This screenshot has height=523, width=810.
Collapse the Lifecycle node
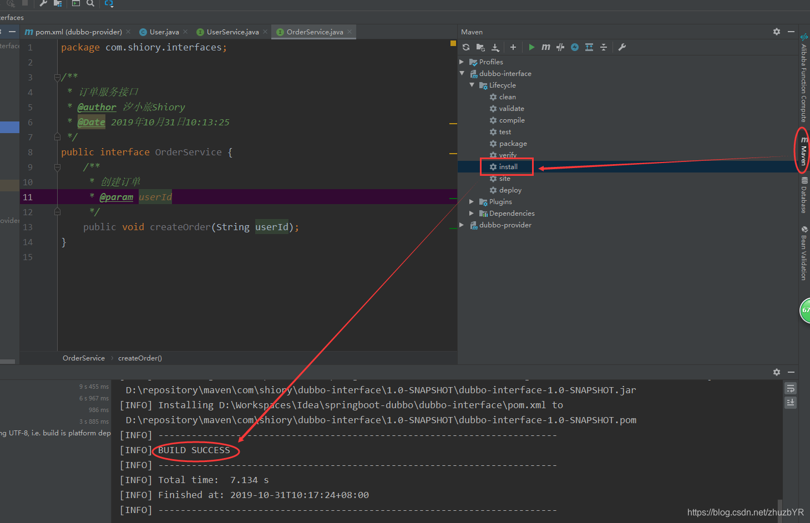(472, 85)
